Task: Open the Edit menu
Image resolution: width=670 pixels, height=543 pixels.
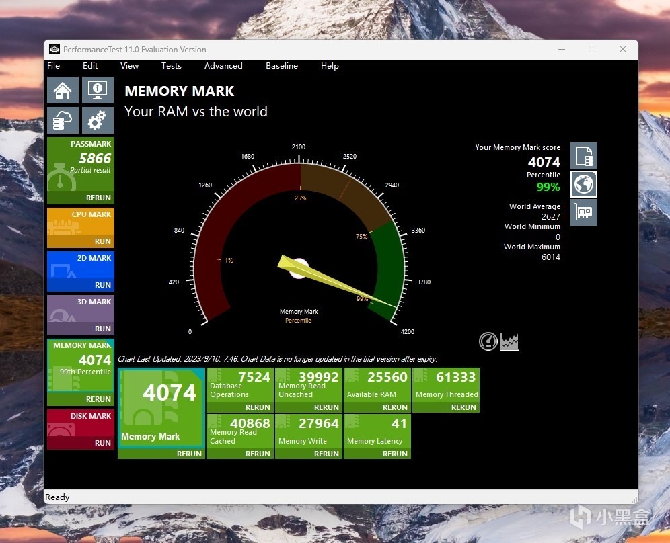Action: (x=90, y=66)
